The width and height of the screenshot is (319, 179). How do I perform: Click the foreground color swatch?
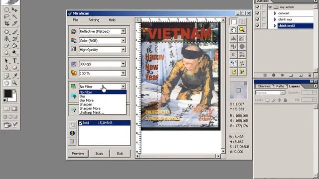(x=8, y=93)
